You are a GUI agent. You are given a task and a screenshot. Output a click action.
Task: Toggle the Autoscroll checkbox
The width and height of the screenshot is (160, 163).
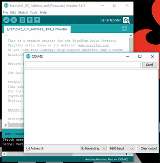28,148
